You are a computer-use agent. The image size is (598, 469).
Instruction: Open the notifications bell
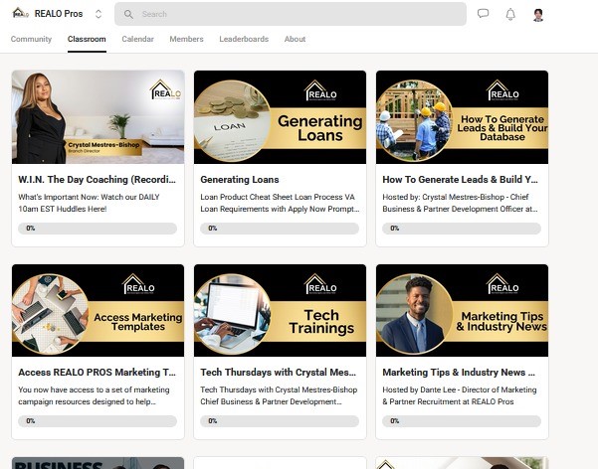(510, 14)
